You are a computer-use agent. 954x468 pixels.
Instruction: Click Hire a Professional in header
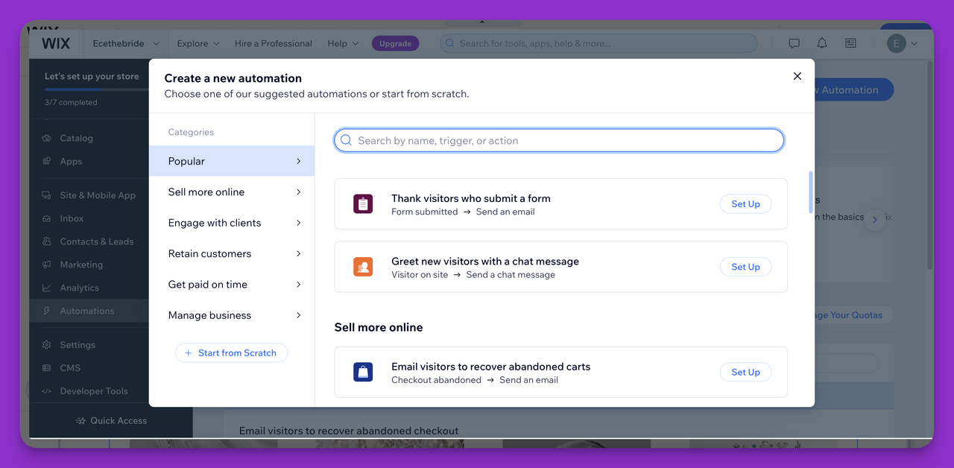[274, 43]
